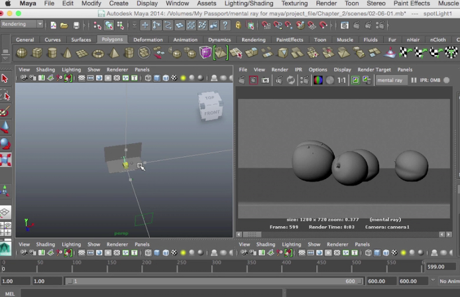Open the Render View from status line

coord(345,26)
